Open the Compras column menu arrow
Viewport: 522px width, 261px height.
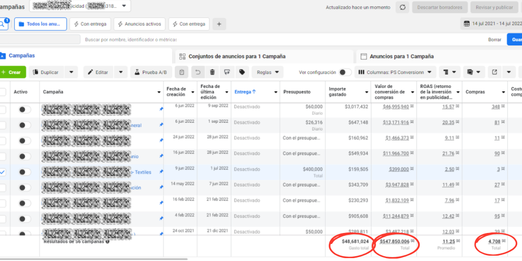503,92
